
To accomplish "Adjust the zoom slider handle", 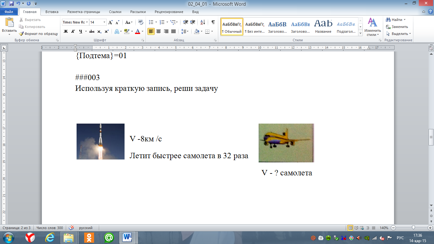I will coord(413,228).
